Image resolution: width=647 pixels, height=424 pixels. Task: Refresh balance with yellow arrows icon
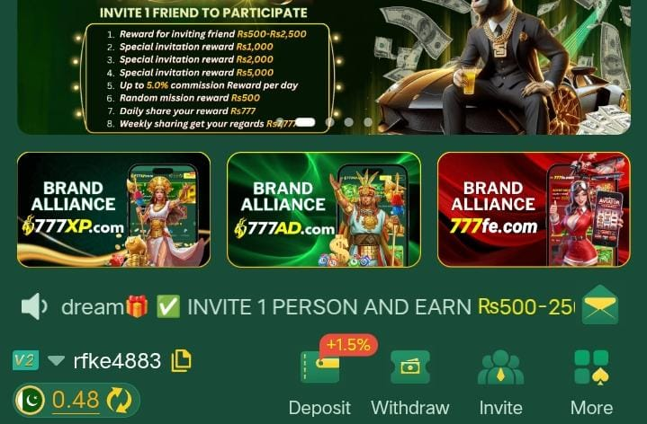pos(120,400)
